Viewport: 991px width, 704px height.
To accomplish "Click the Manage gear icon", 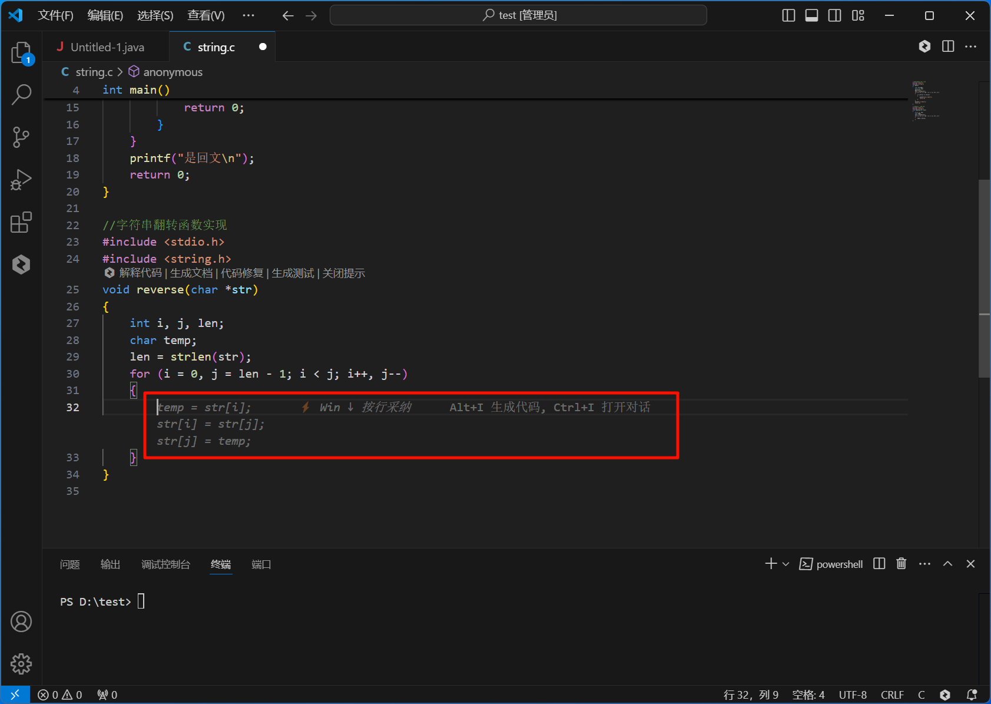I will [x=21, y=664].
